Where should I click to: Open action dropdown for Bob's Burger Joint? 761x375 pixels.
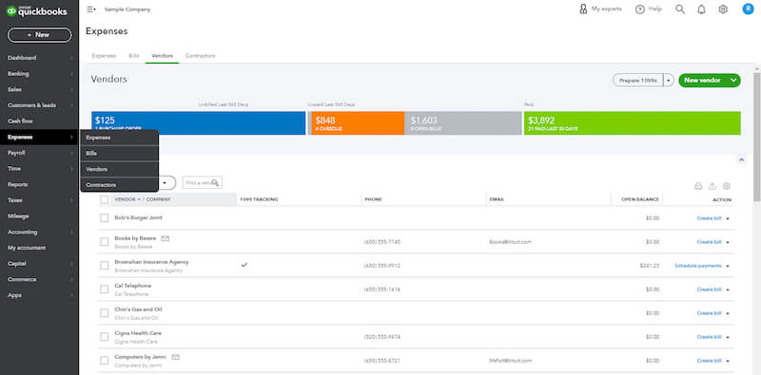728,218
